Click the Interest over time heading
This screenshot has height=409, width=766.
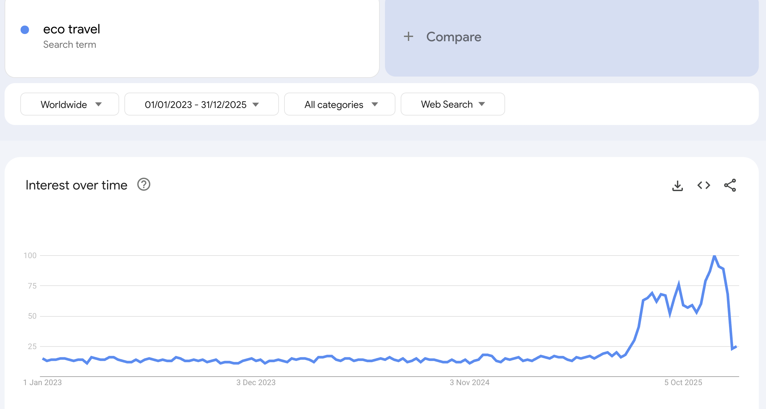coord(76,185)
